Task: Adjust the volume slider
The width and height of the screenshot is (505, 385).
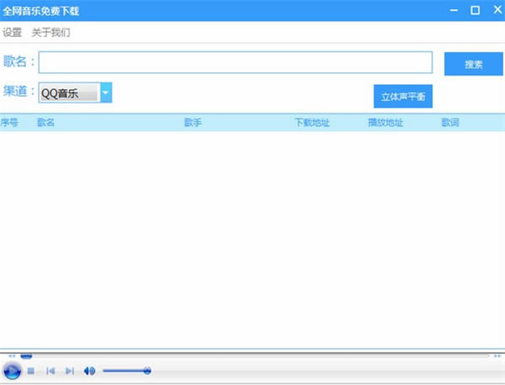Action: point(126,371)
